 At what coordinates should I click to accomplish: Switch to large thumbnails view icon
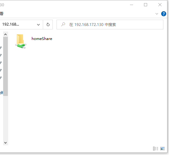(162, 149)
